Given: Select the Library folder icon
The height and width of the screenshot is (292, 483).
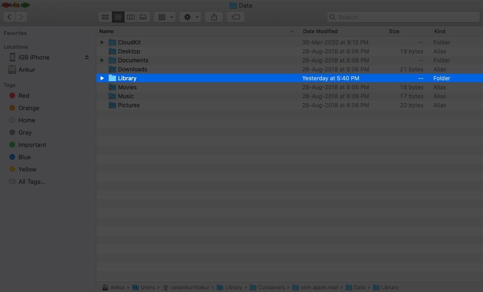Looking at the screenshot, I should [112, 78].
